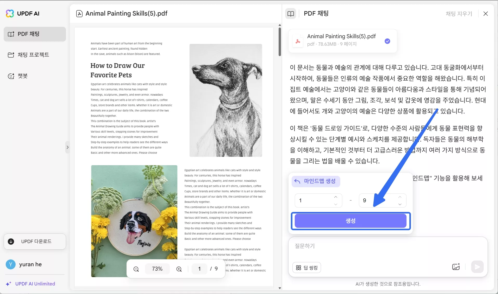
Task: Click the image upload icon in chat box
Action: (x=456, y=267)
